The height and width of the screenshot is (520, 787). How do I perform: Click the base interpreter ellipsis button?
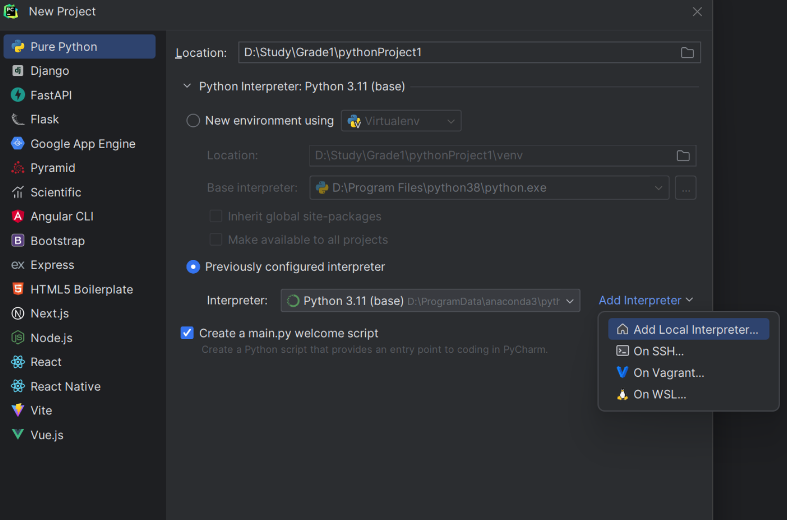[686, 188]
